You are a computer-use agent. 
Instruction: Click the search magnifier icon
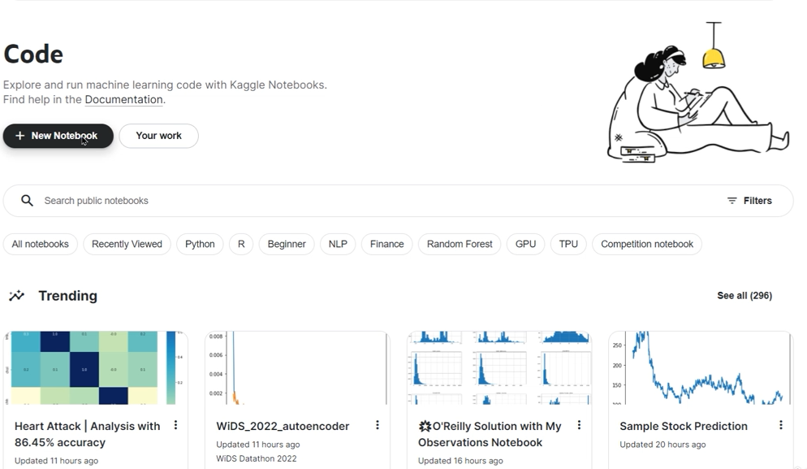pos(27,201)
